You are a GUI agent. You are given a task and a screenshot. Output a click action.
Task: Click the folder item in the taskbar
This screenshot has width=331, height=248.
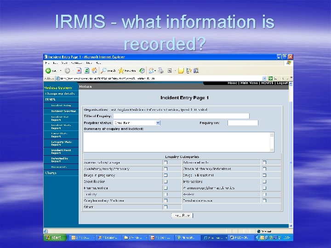coord(135,238)
